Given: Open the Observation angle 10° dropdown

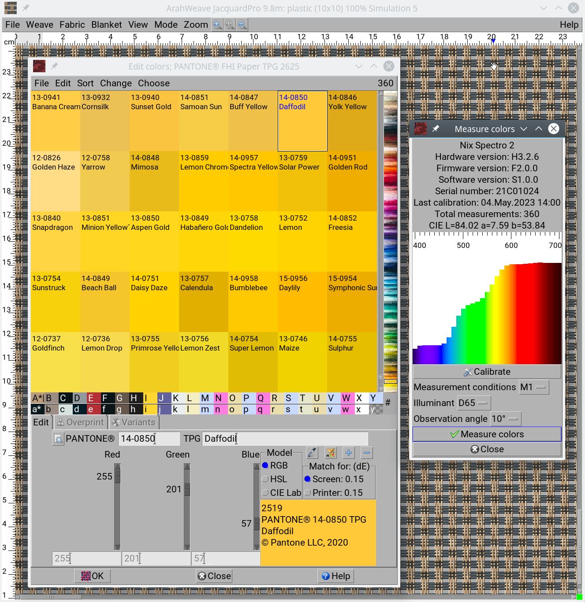Looking at the screenshot, I should pyautogui.click(x=506, y=419).
